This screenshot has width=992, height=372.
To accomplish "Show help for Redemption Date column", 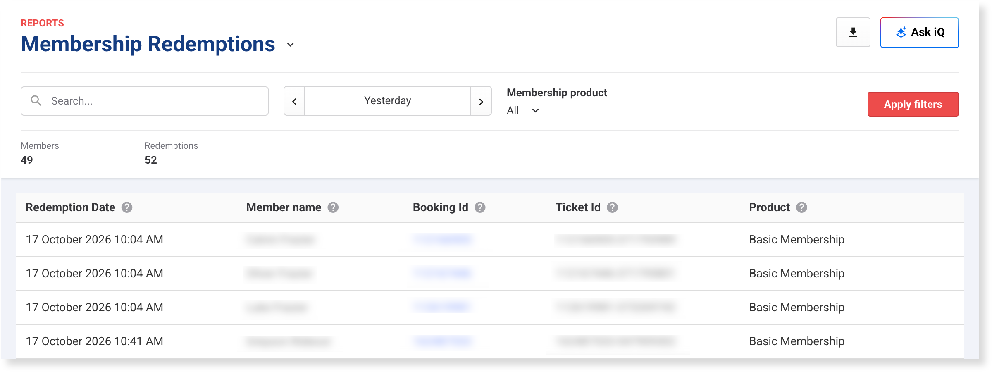I will (x=127, y=207).
